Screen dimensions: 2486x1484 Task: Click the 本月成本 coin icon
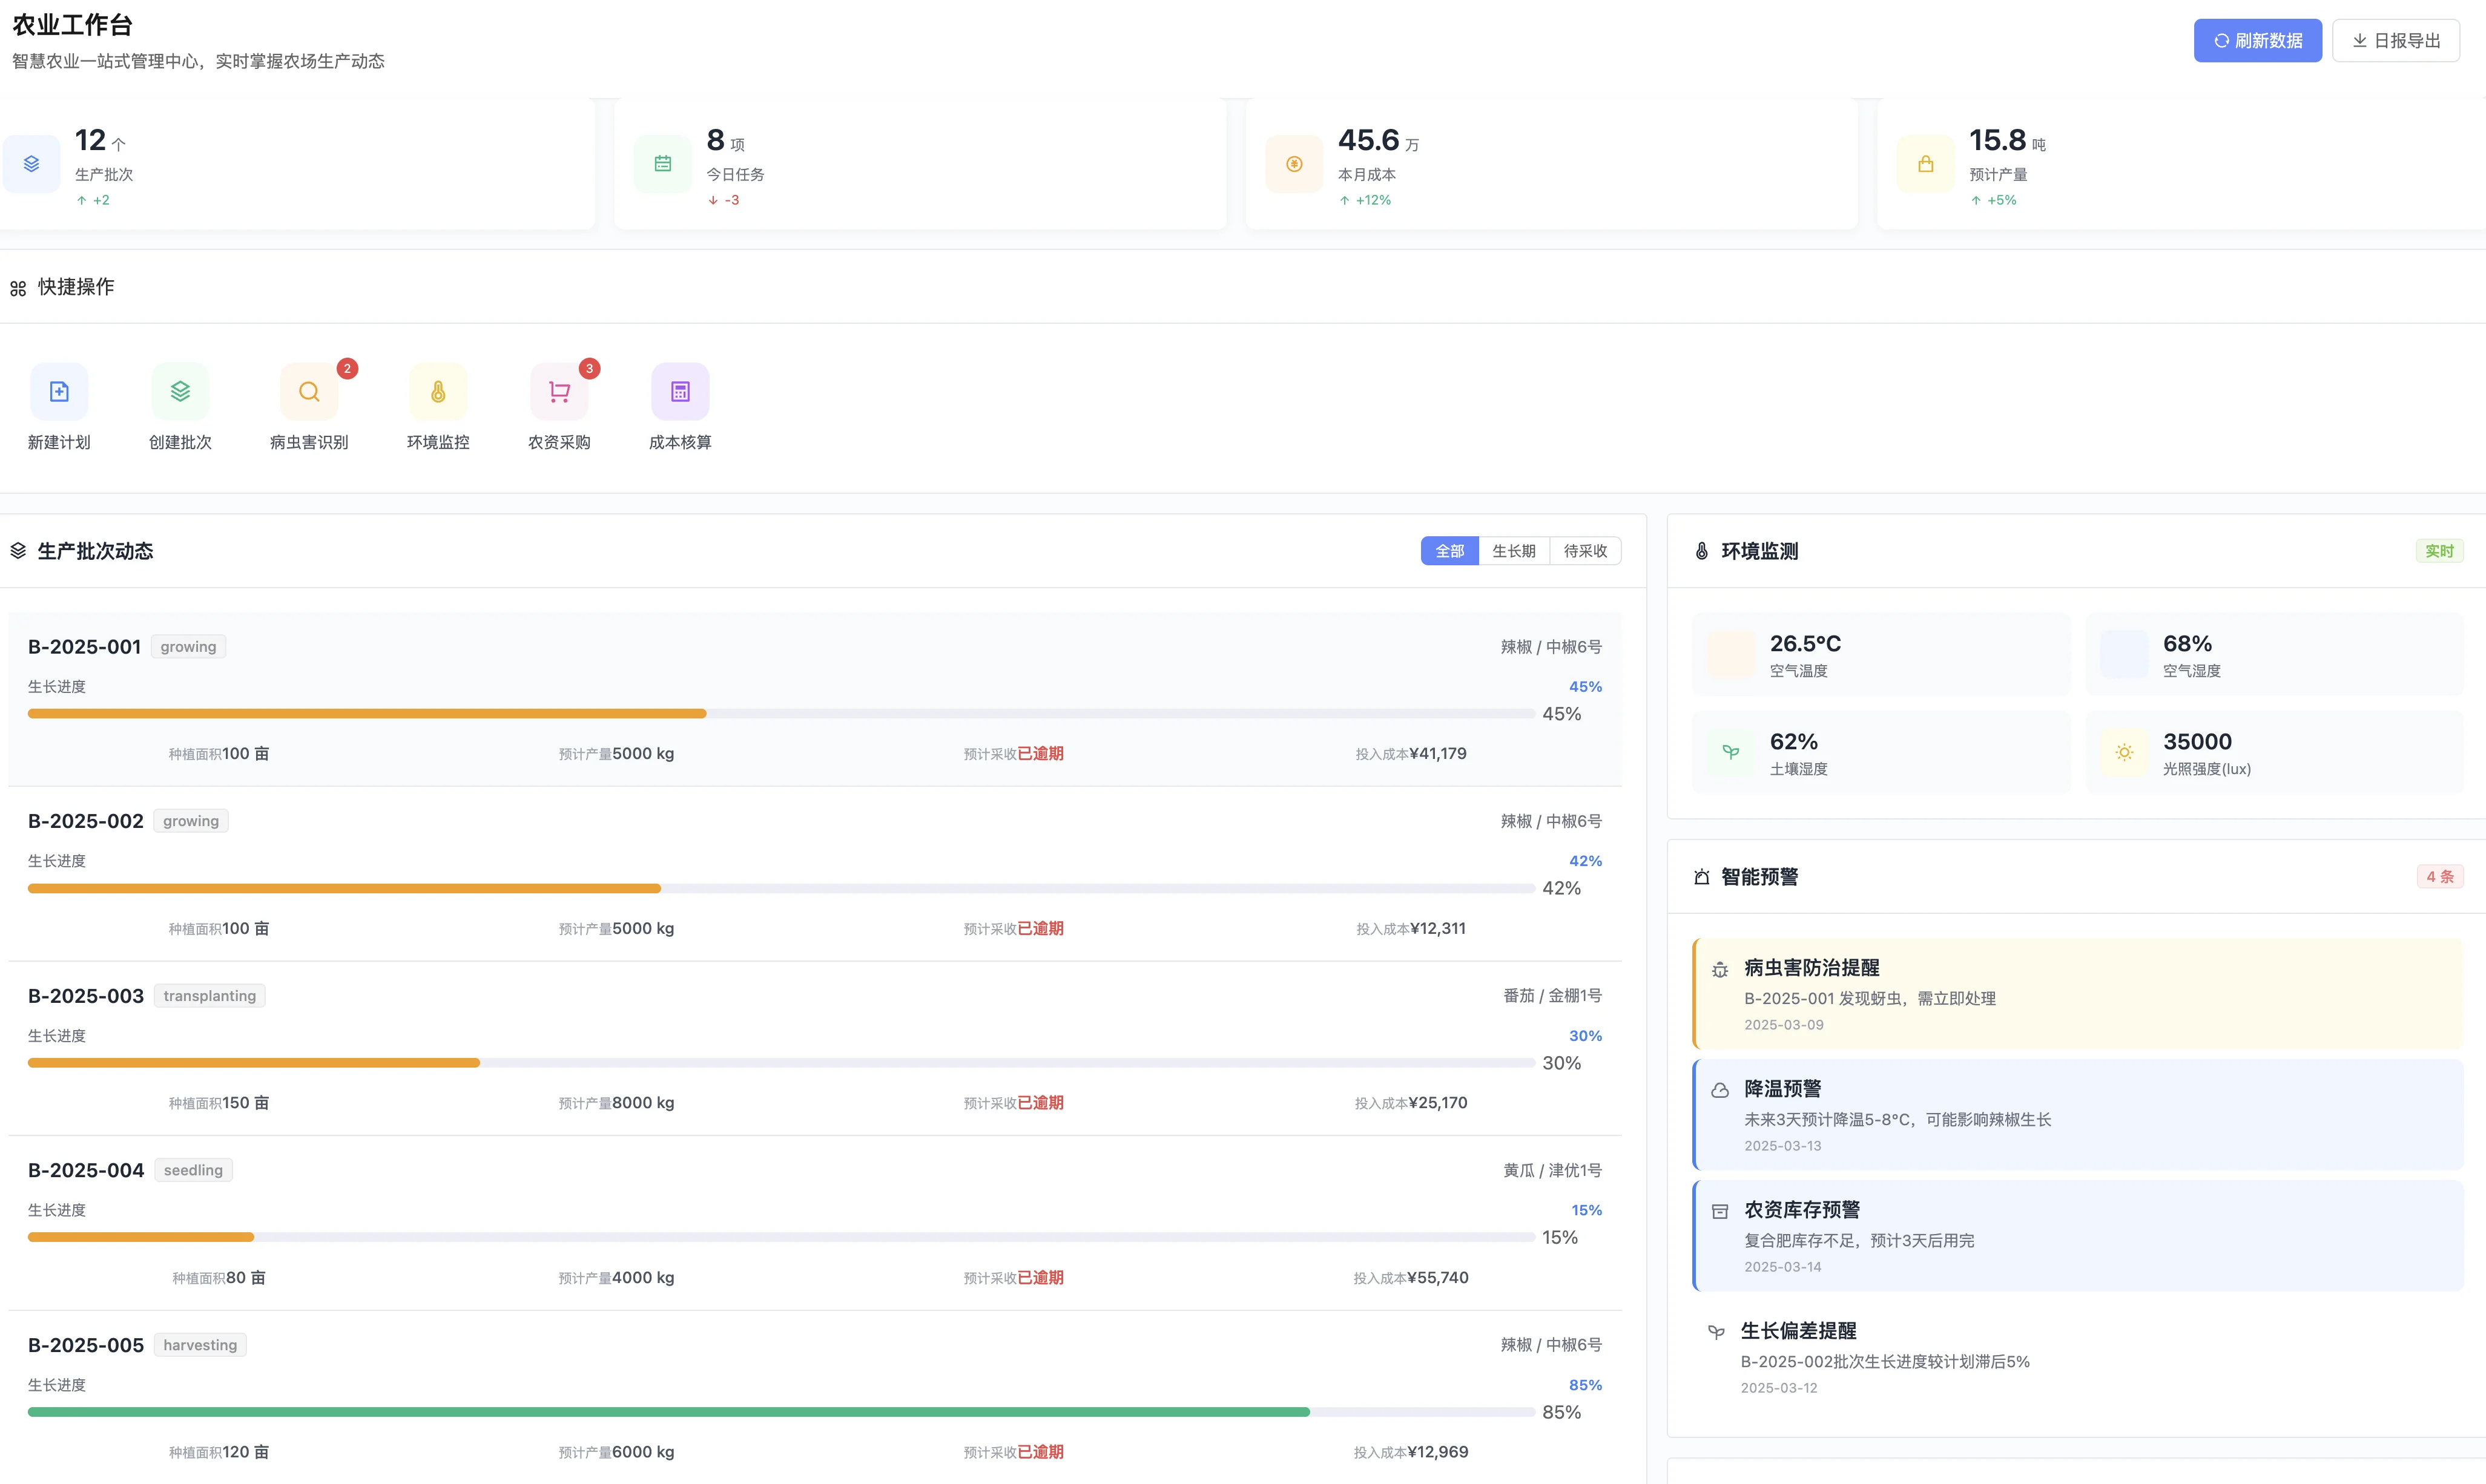click(1293, 163)
